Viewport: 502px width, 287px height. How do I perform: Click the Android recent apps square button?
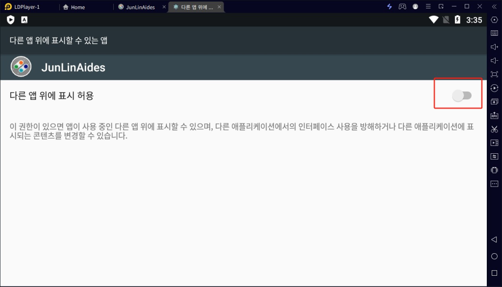[494, 273]
